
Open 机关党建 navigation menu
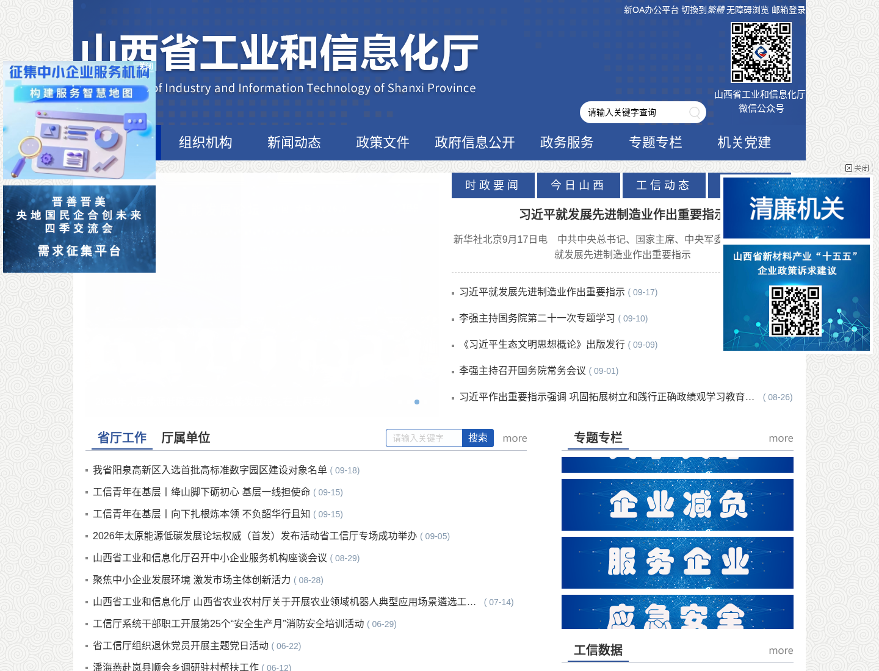[x=745, y=143]
